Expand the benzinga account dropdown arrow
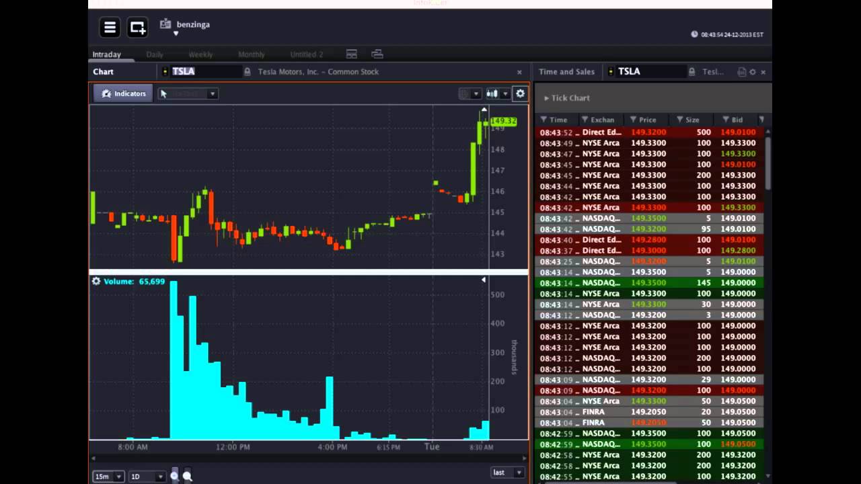 (176, 34)
